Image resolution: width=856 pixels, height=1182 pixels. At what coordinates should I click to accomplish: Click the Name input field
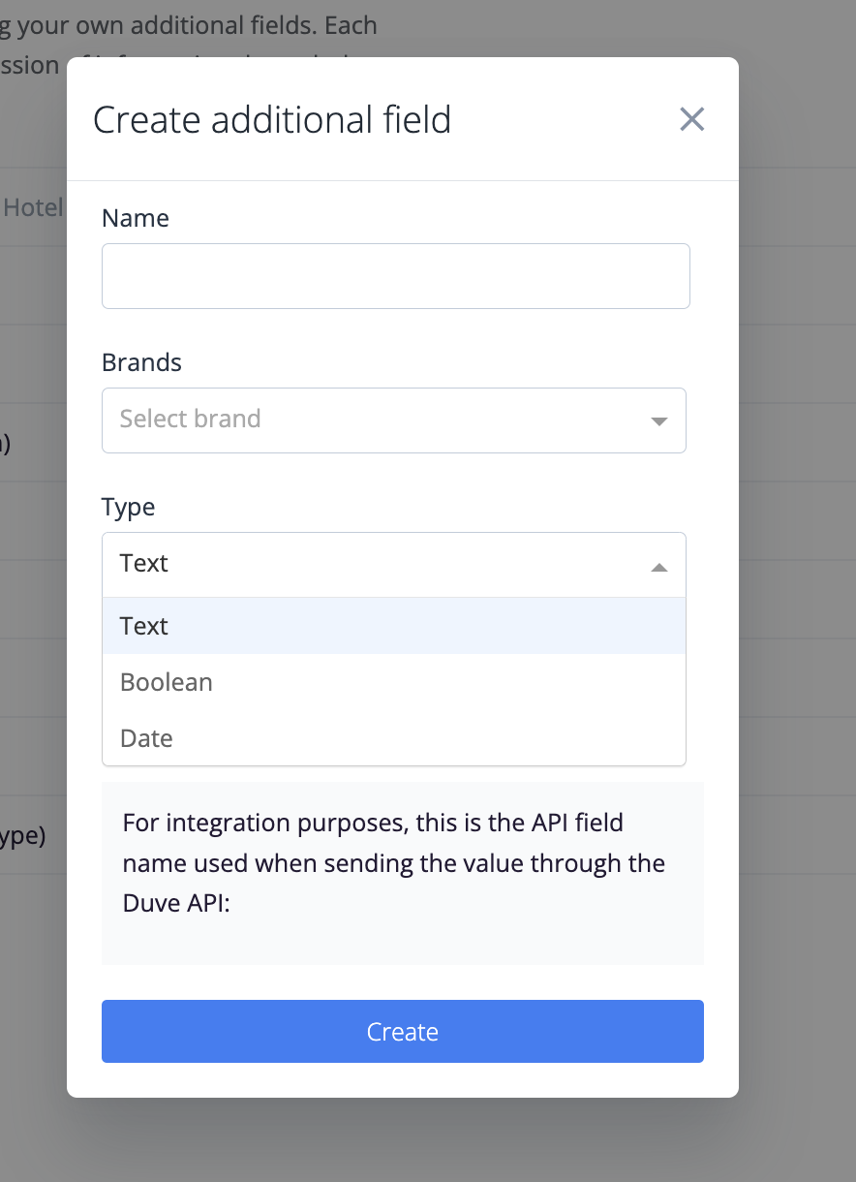point(395,276)
